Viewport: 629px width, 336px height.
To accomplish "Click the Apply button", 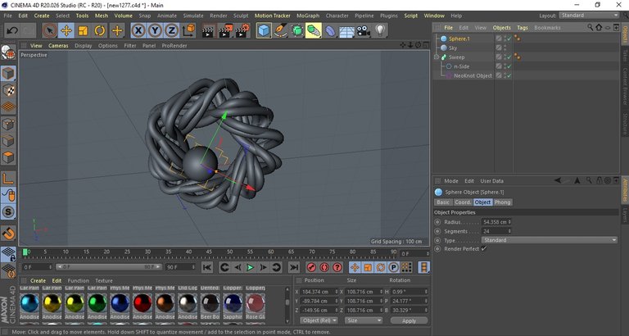I will pos(409,320).
